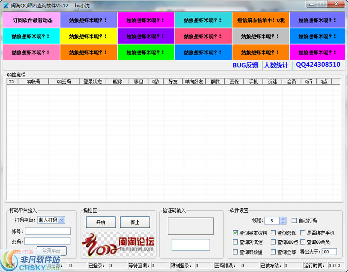Enable the 查询密保 checkbox
Image resolution: width=348 pixels, height=272 pixels.
273,232
